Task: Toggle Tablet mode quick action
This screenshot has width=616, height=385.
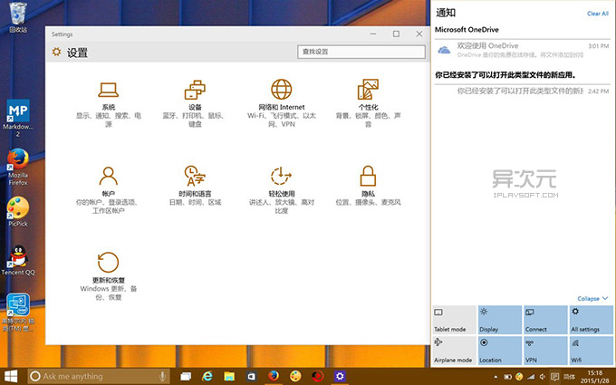Action: 455,320
